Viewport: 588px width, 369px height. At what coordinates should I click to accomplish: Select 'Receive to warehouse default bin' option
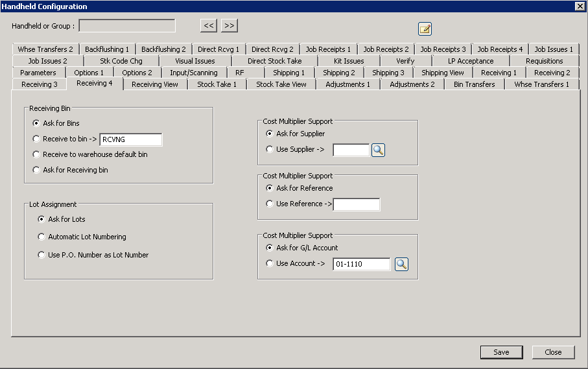(37, 154)
